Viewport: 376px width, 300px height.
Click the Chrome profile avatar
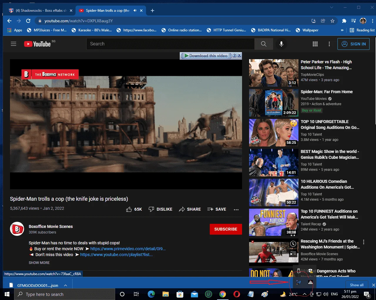point(363,21)
